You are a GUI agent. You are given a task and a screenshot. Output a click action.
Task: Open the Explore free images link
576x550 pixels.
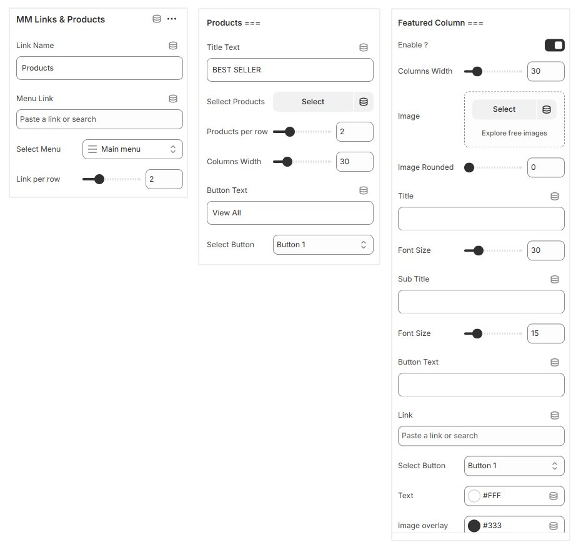(x=514, y=133)
